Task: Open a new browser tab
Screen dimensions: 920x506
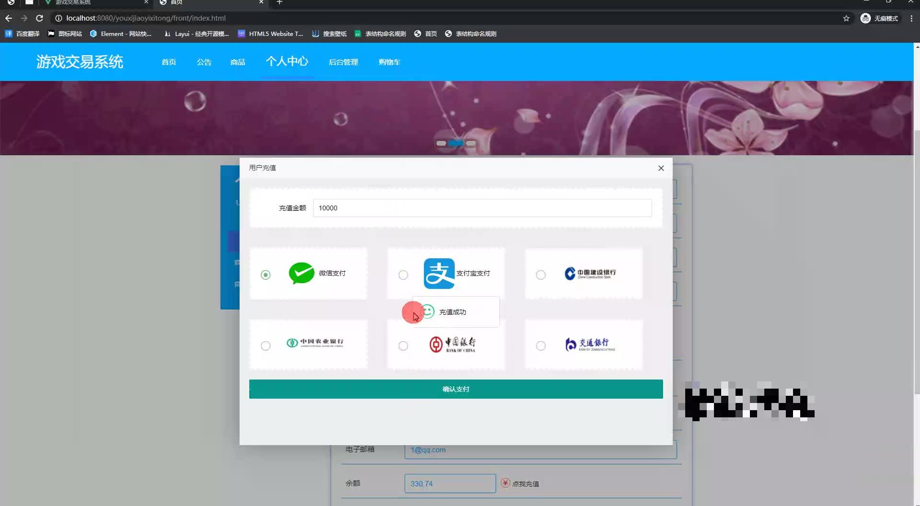Action: click(x=279, y=3)
